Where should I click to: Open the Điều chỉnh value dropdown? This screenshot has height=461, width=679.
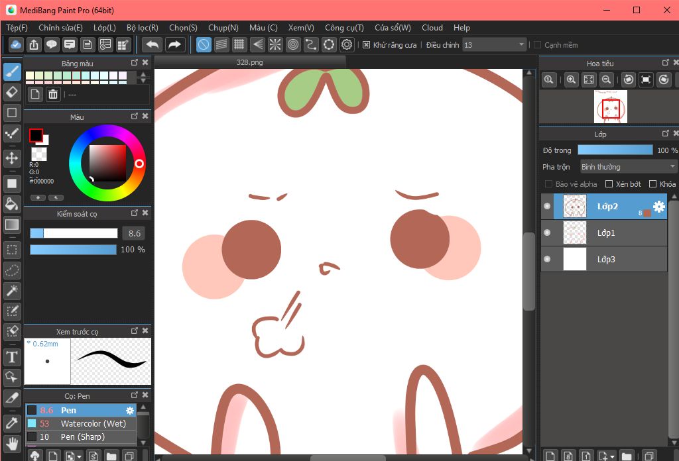(495, 45)
